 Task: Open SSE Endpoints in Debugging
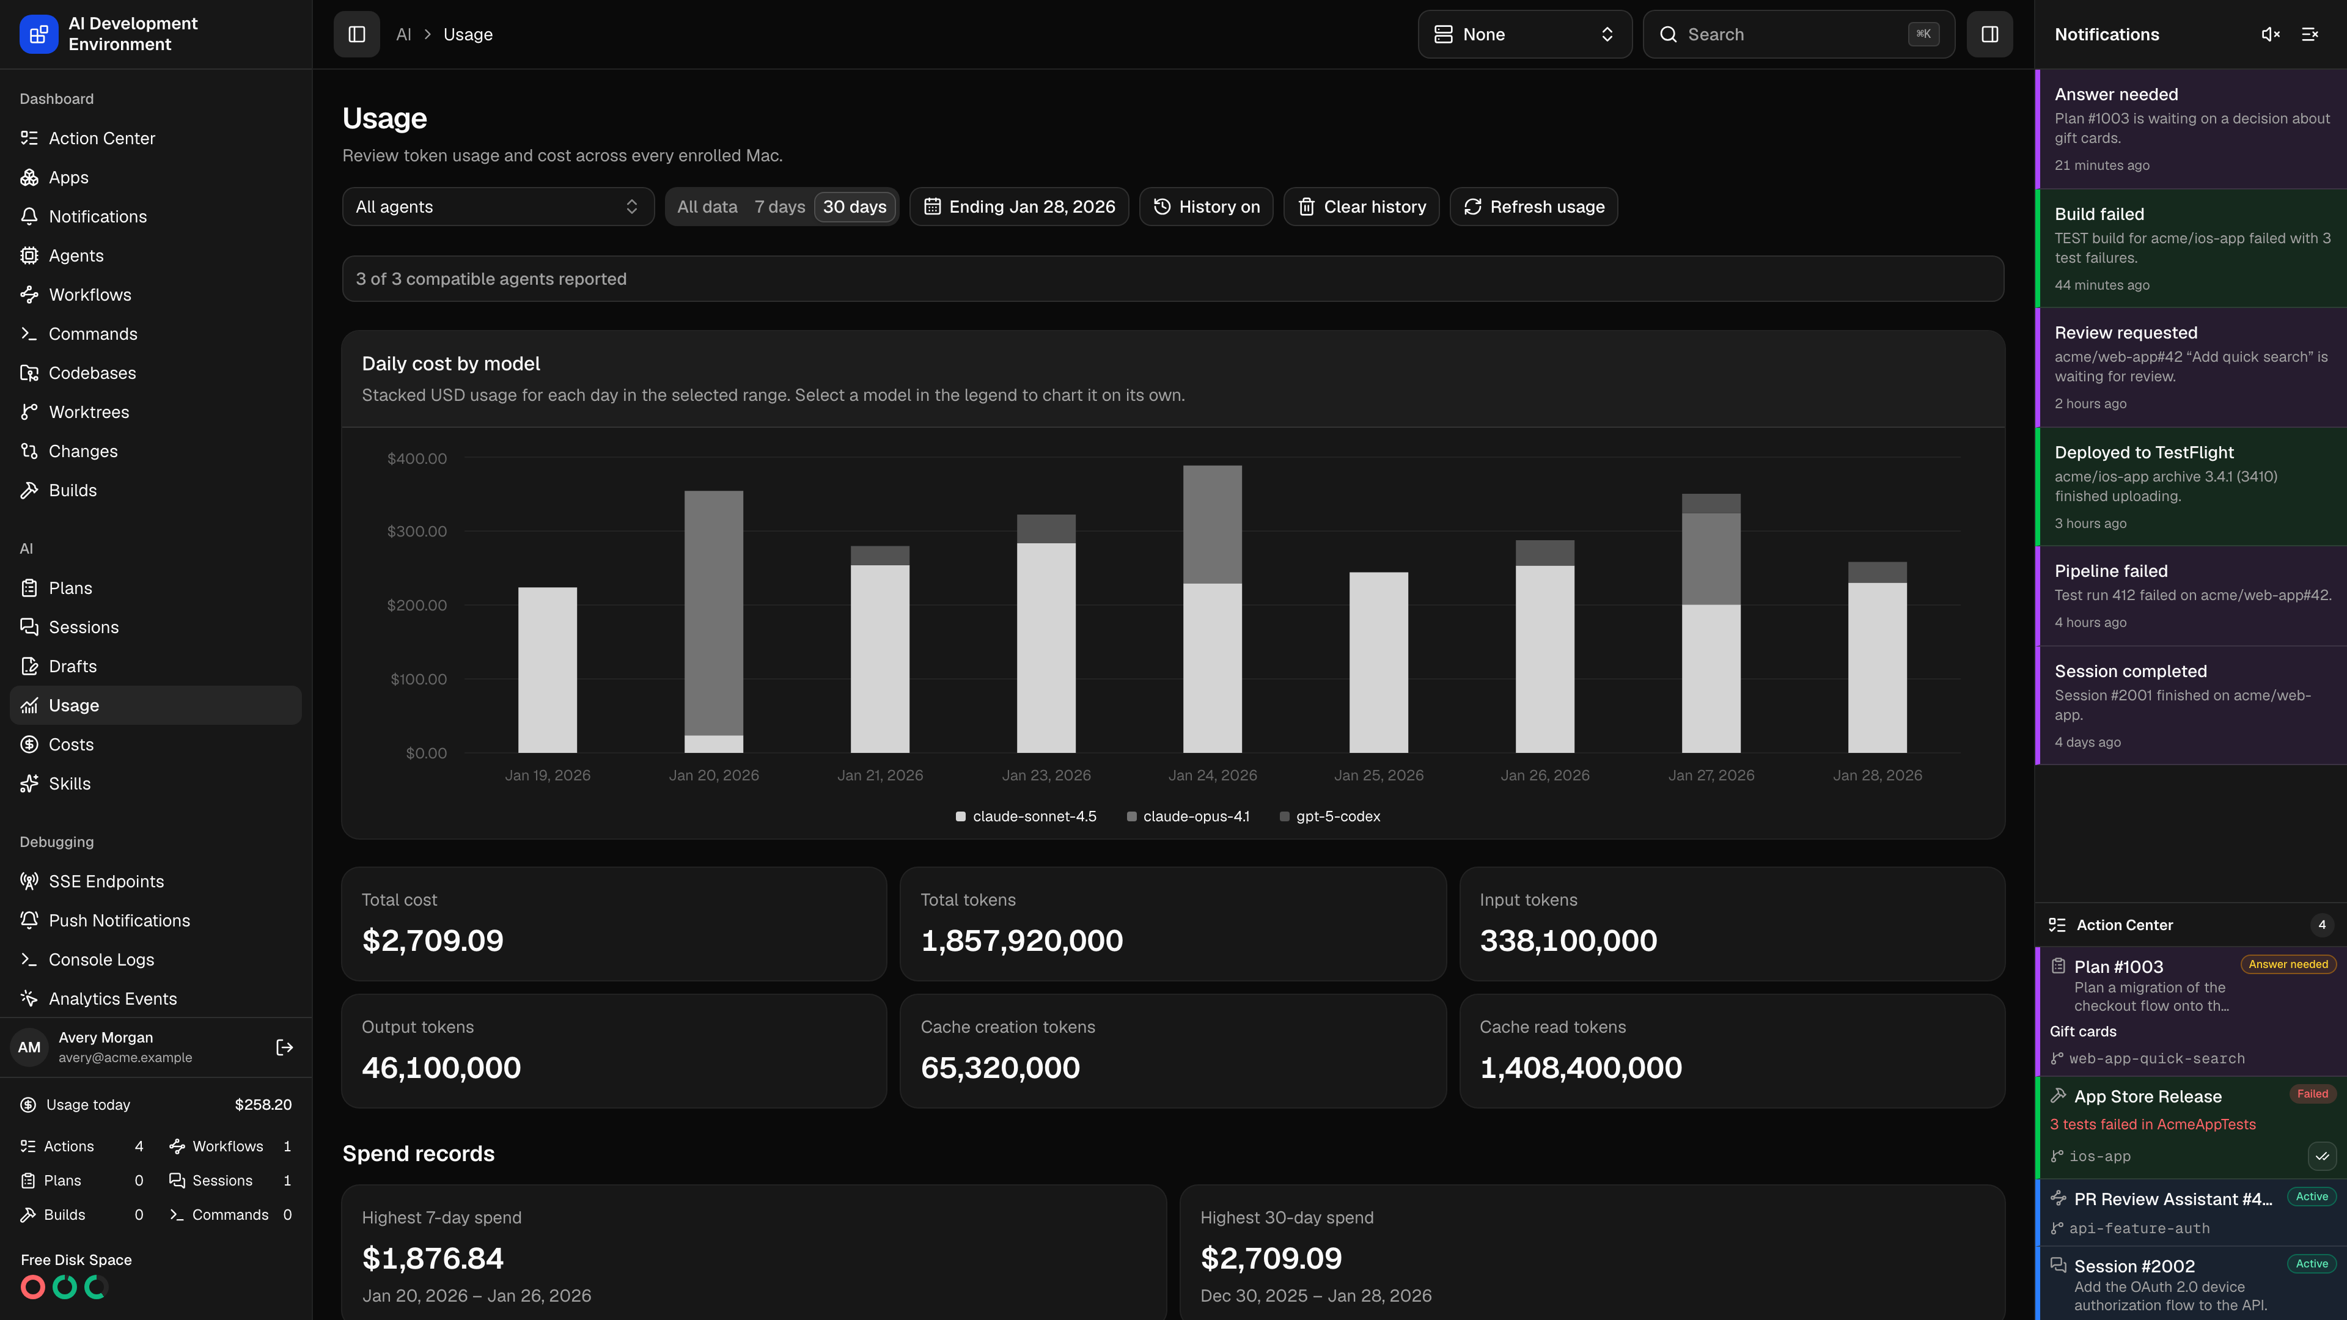coord(155,882)
